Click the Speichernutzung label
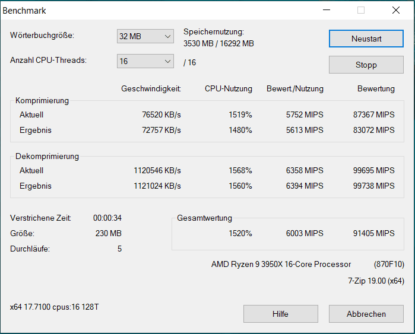 (x=214, y=32)
